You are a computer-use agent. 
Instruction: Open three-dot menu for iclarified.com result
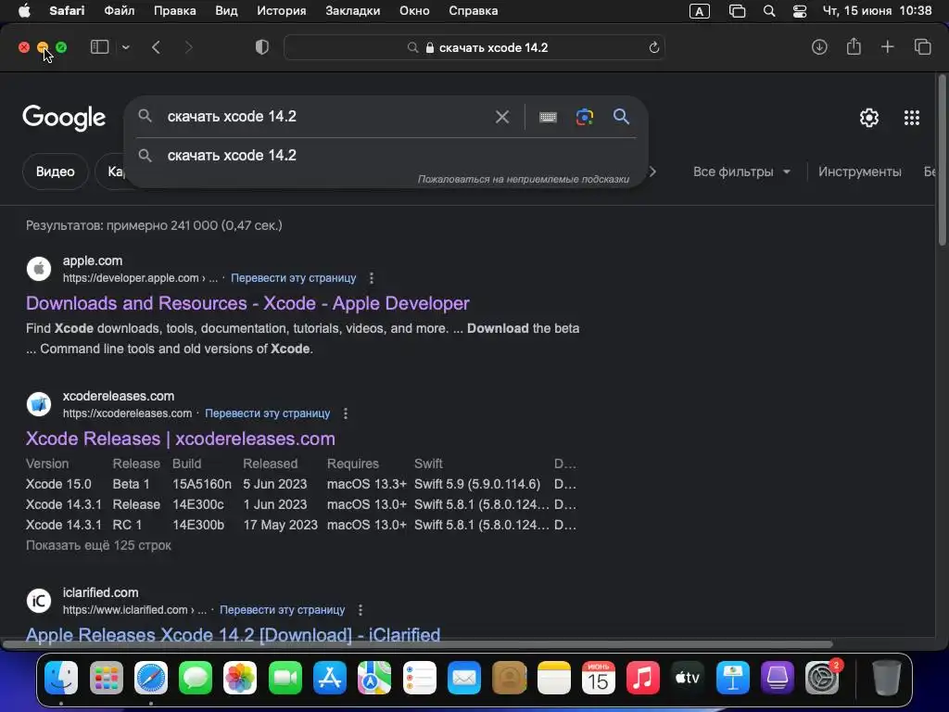point(361,610)
